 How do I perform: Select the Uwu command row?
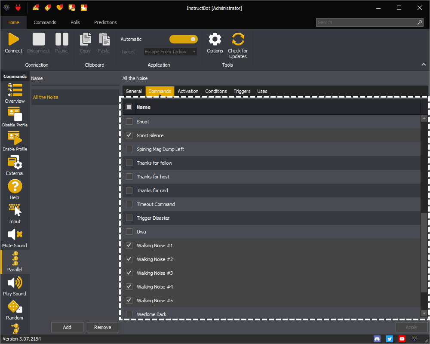pyautogui.click(x=271, y=232)
